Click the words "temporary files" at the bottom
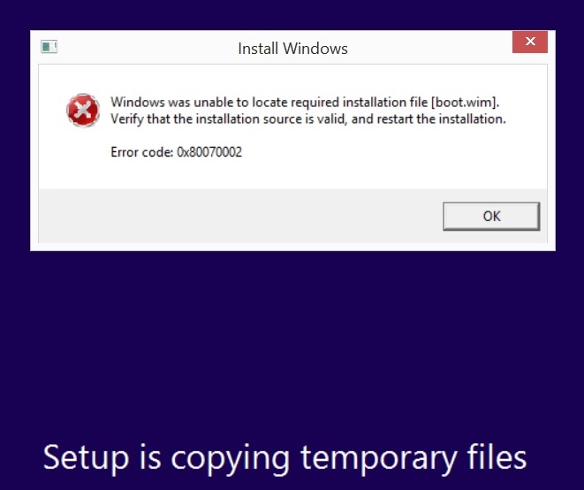The height and width of the screenshot is (490, 584). point(413,458)
